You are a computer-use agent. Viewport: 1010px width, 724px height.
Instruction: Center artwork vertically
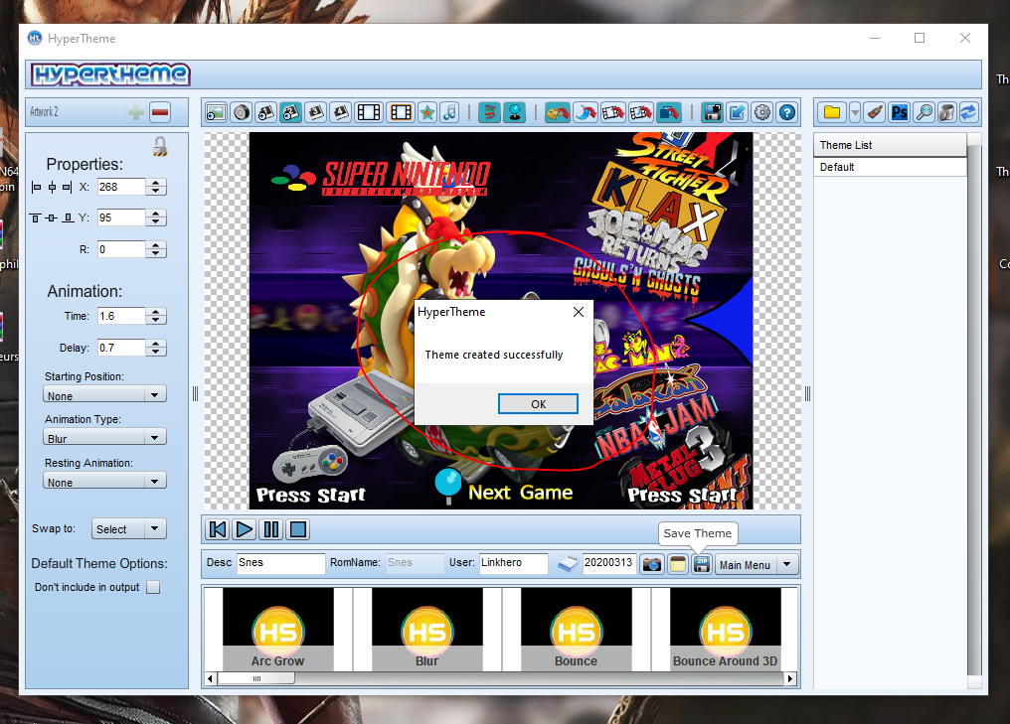(x=52, y=218)
